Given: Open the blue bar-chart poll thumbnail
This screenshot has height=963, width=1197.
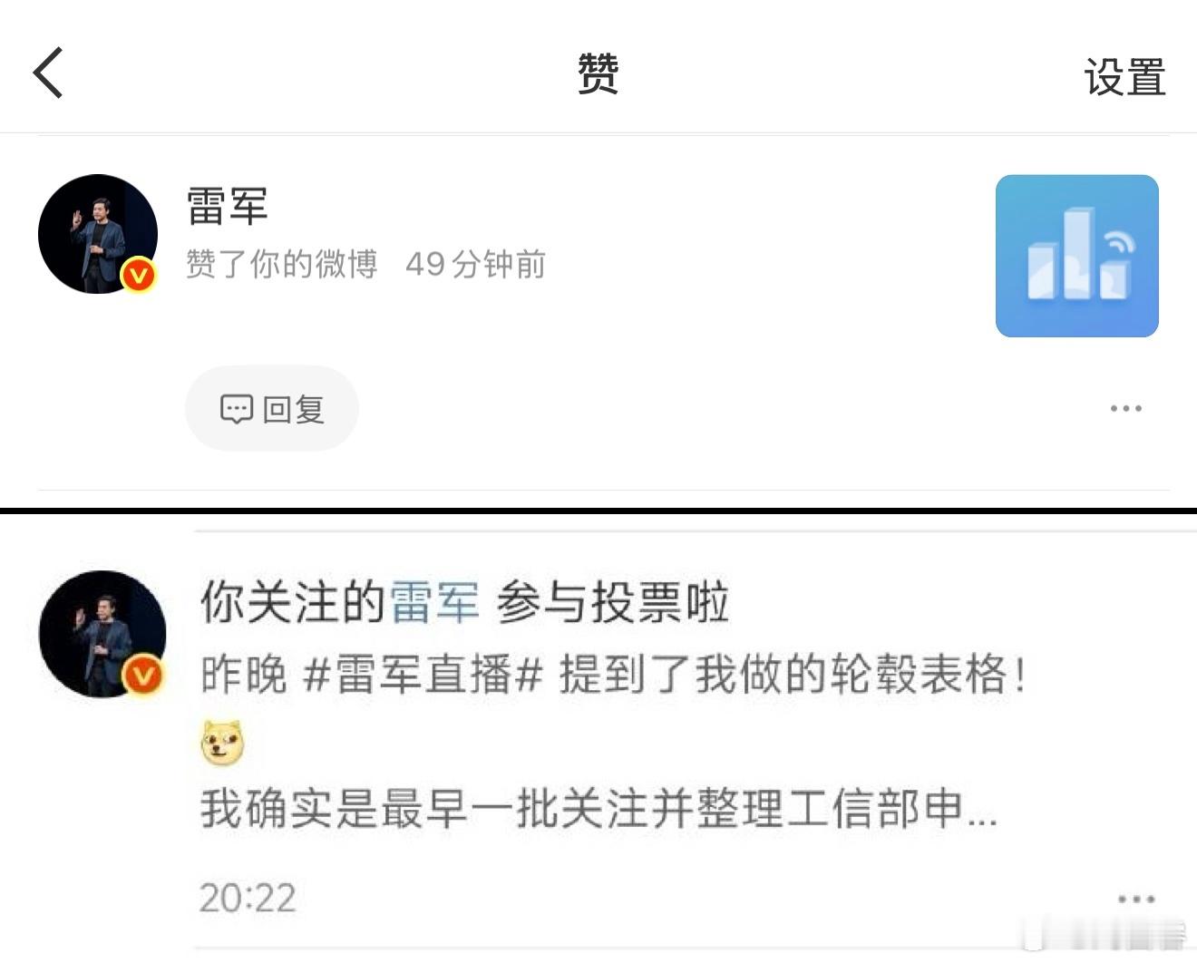Looking at the screenshot, I should point(1076,256).
